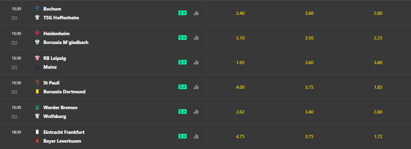Open Borussia M'gladbach team name link

tap(66, 42)
